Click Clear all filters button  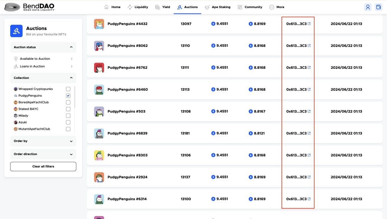point(43,166)
